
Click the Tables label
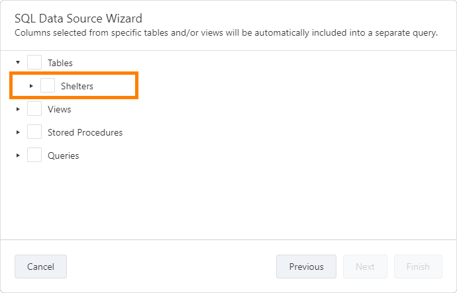[60, 63]
